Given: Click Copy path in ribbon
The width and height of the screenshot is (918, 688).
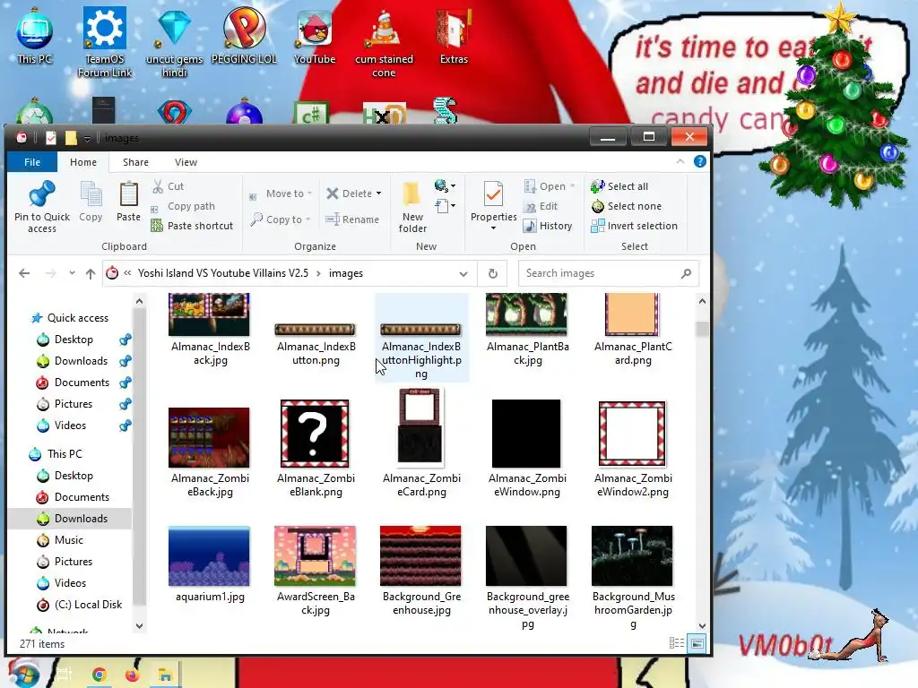Looking at the screenshot, I should (x=183, y=206).
